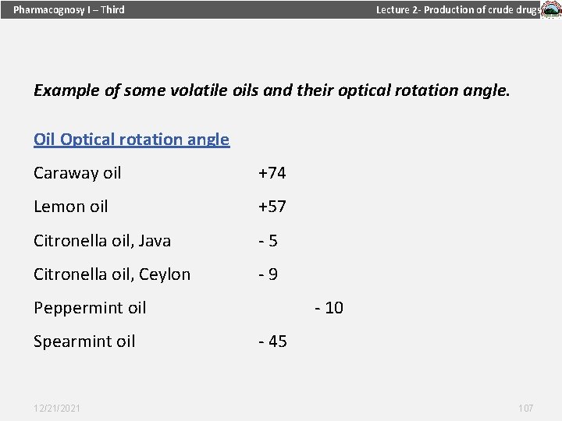Click the +57 rotation value

[272, 207]
